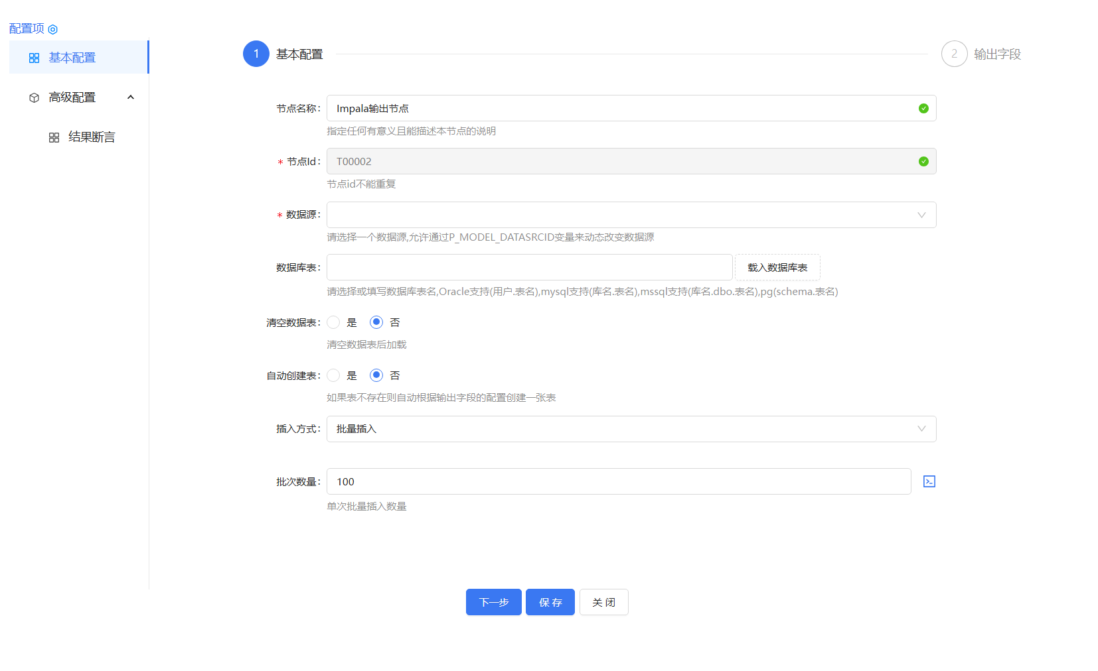
Task: Click the step 2 circle indicator
Action: (955, 54)
